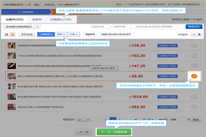
Task: Switch to list view icon
Action: (12, 35)
